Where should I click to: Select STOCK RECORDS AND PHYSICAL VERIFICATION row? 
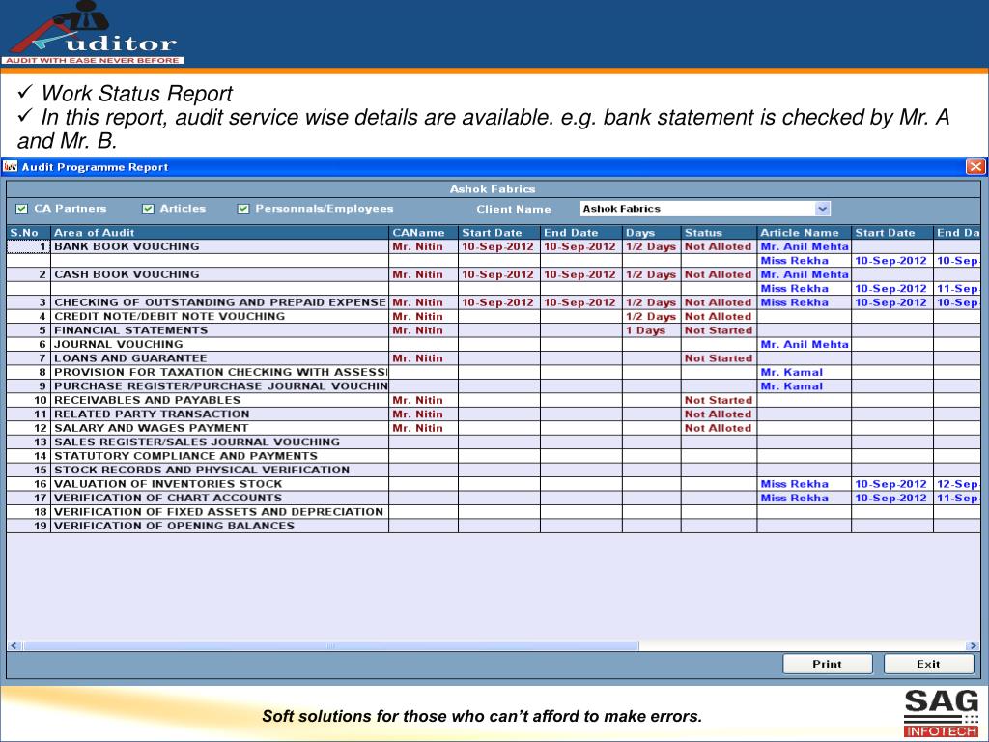(494, 470)
